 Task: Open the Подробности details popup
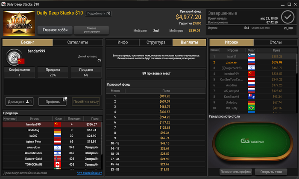click(x=98, y=13)
